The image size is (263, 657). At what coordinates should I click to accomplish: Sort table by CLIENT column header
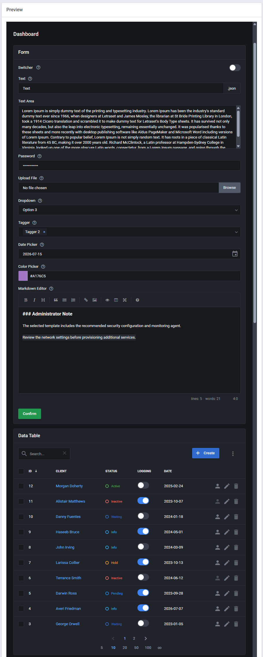click(x=61, y=471)
